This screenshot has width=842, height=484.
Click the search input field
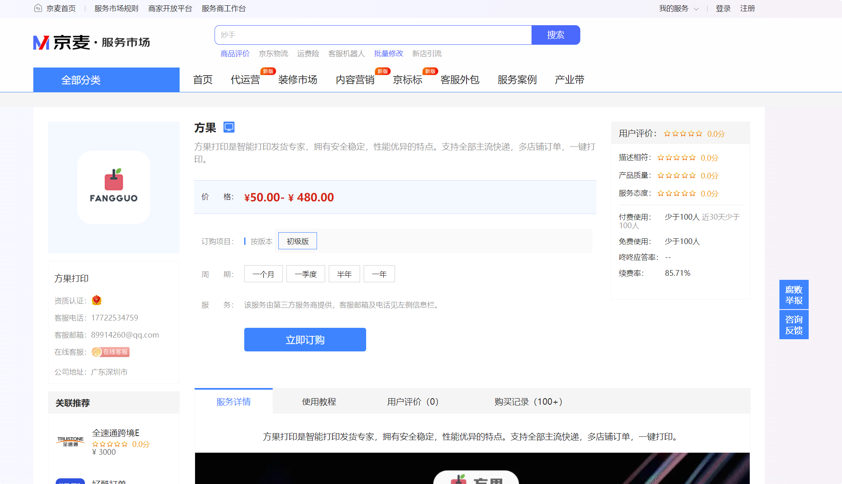[x=373, y=35]
